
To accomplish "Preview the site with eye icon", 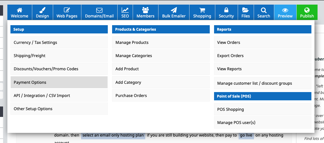I will pos(285,10).
